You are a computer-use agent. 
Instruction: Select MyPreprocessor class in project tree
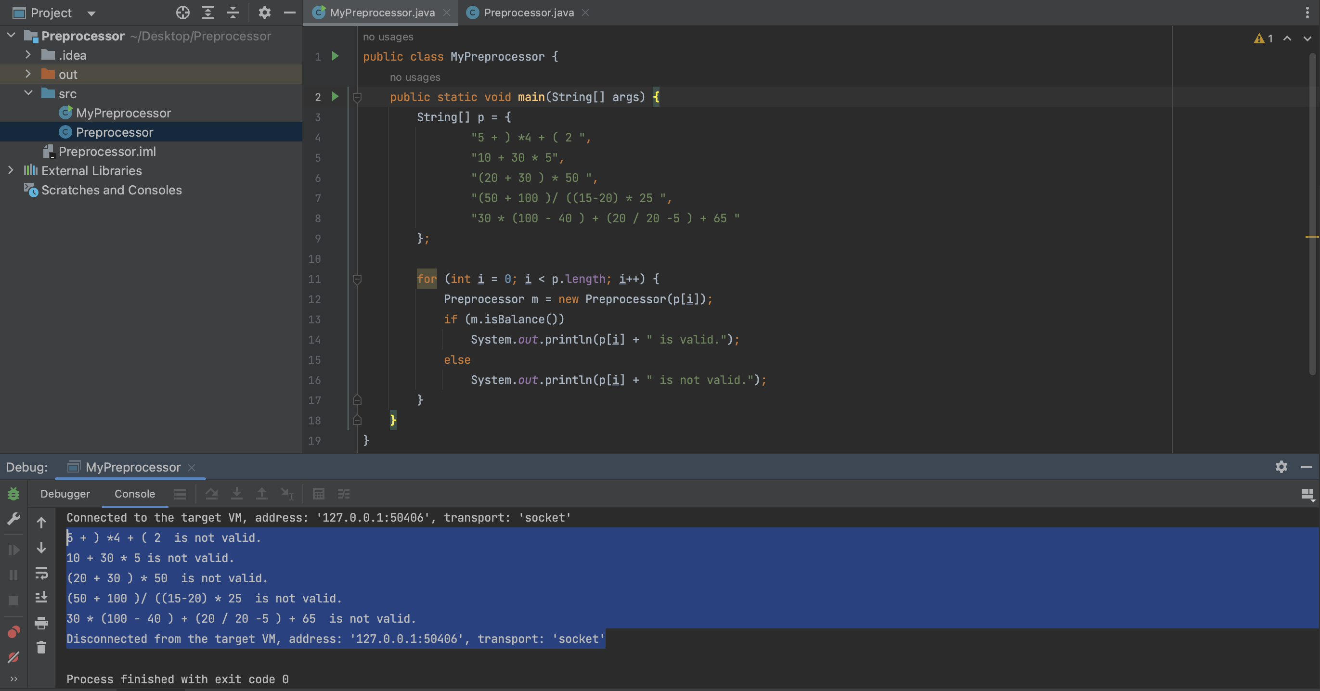coord(123,113)
